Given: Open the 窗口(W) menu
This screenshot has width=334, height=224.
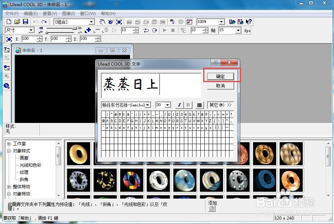Looking at the screenshot, I should (x=88, y=14).
